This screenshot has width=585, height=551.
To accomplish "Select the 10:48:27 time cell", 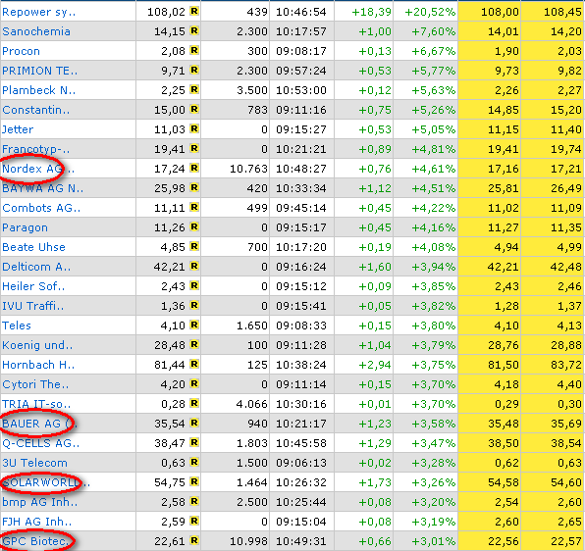I will tap(301, 169).
